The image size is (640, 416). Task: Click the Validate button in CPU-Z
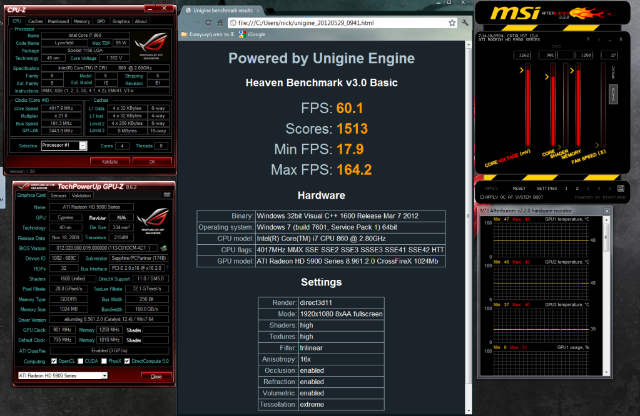[109, 162]
